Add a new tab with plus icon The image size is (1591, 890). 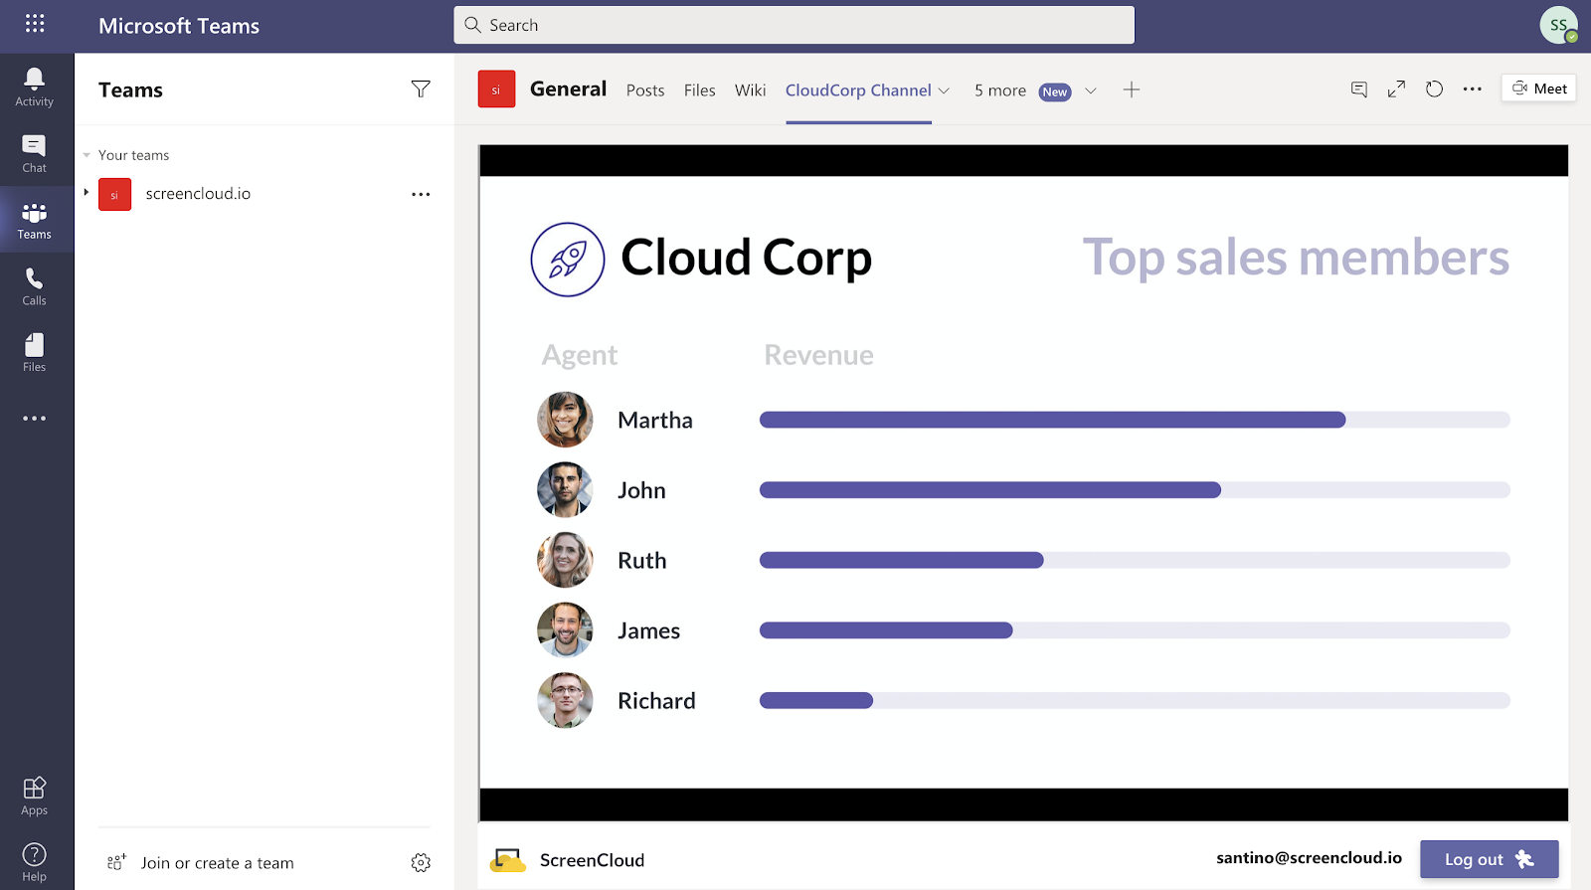click(1132, 89)
